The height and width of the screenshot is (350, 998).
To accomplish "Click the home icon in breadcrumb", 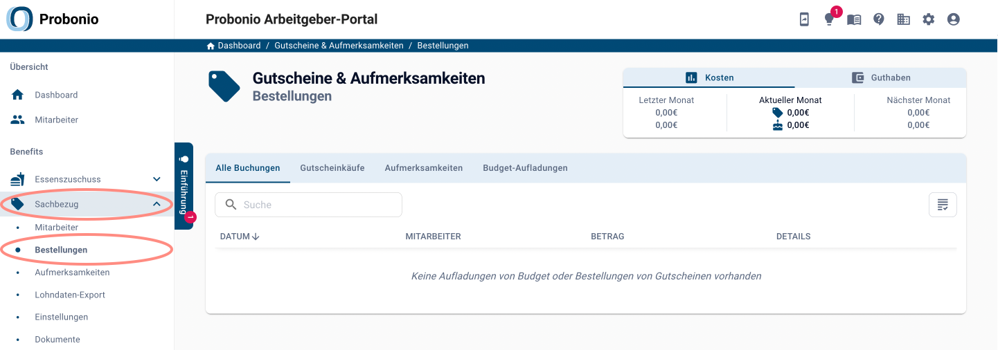I will click(x=211, y=46).
